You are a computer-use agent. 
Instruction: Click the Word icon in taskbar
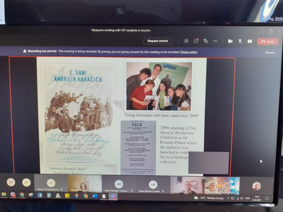pyautogui.click(x=95, y=196)
